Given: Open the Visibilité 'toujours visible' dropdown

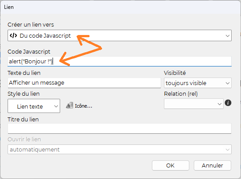Looking at the screenshot, I should click(x=198, y=83).
